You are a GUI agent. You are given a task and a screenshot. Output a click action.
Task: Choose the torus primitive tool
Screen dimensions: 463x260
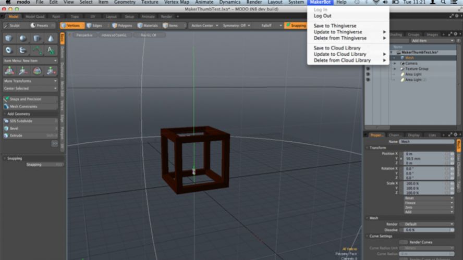9,50
